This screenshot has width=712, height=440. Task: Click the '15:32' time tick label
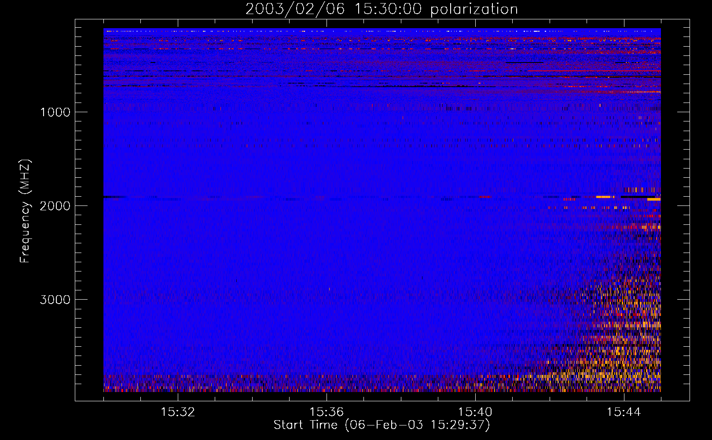pyautogui.click(x=178, y=412)
